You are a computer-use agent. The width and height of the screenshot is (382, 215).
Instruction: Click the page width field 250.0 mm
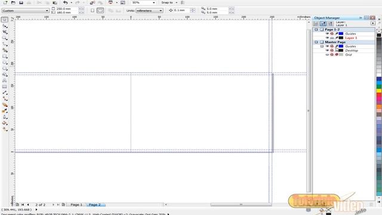[x=67, y=9]
